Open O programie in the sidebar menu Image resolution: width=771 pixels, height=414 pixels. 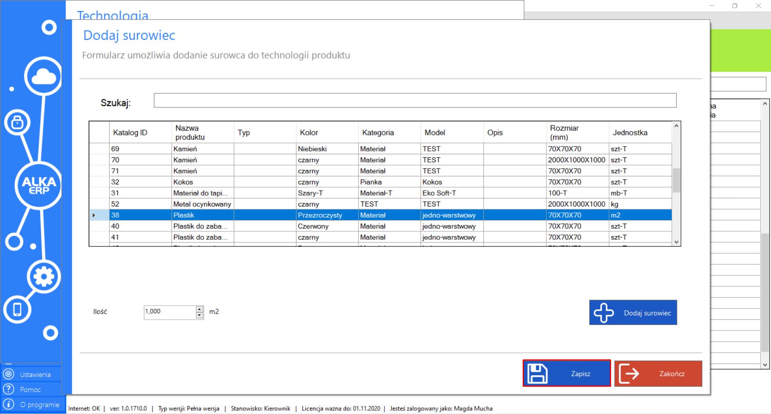point(39,405)
